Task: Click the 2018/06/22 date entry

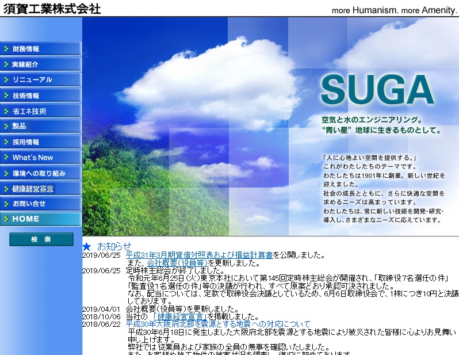Action: [x=101, y=325]
